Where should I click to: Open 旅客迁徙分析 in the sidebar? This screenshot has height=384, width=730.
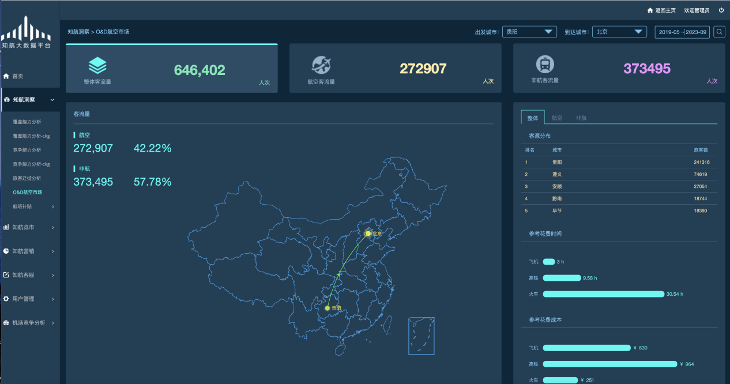click(x=27, y=178)
